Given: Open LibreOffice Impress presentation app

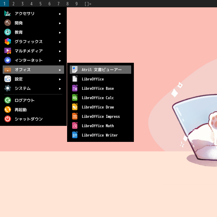Looking at the screenshot, I should tap(100, 117).
